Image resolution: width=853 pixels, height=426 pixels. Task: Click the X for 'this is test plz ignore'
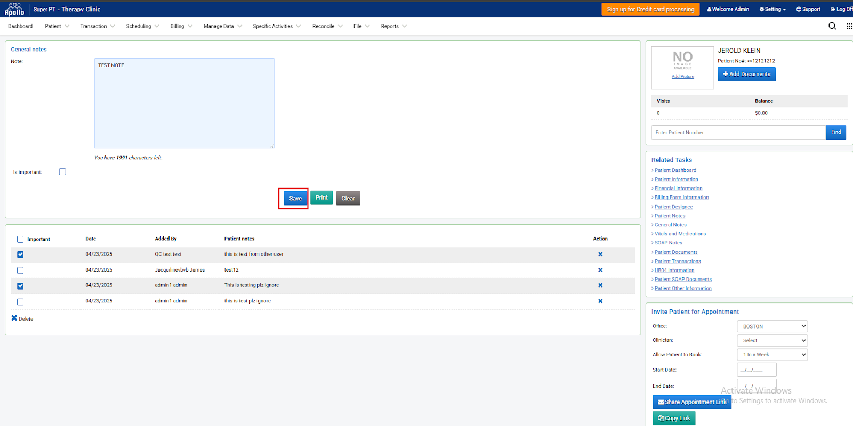point(600,301)
